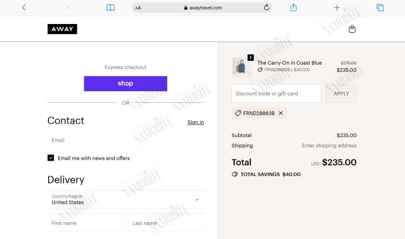Open the shopping bag cart icon
Viewport: 405px width, 239px height.
pos(352,29)
